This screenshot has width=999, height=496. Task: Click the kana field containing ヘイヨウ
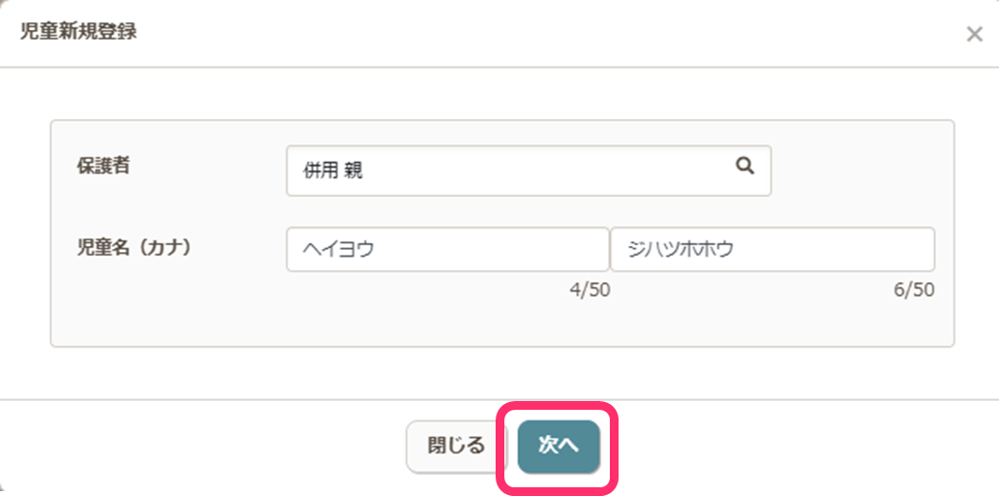click(x=447, y=250)
